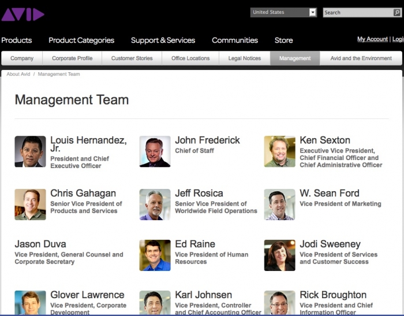
Task: Click Louis Hernandez, Jr. photo
Action: click(x=30, y=151)
